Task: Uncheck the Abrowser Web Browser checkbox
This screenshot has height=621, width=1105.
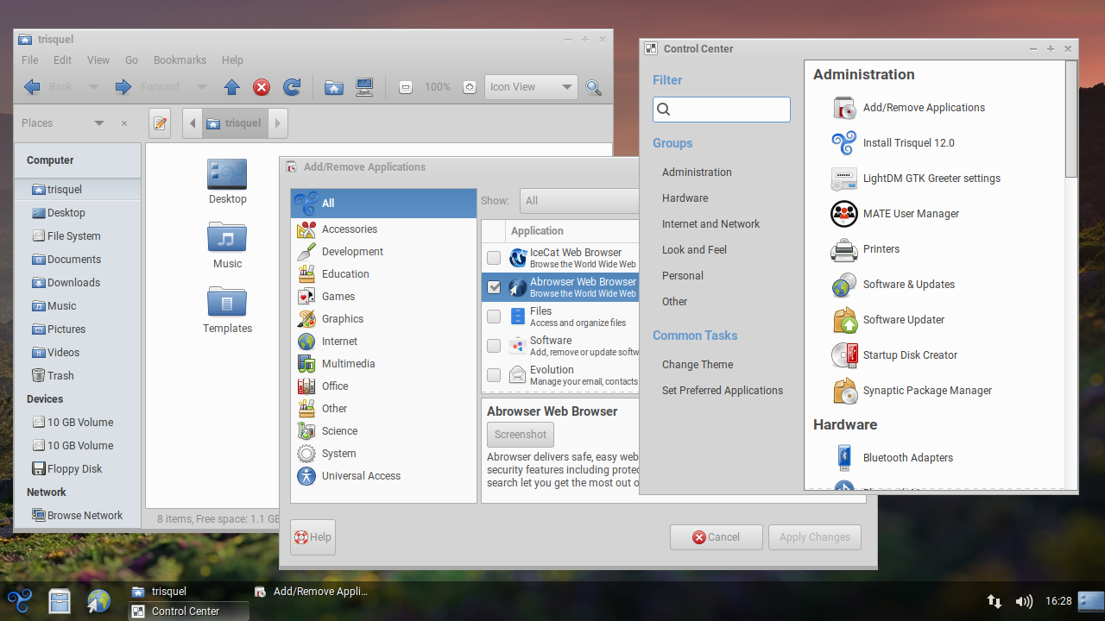Action: point(494,287)
